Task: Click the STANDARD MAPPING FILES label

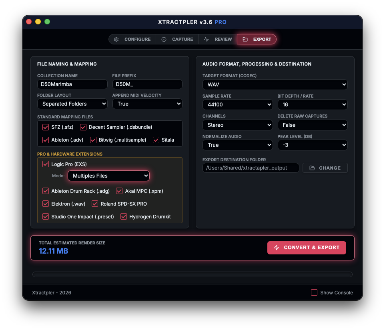Action: pyautogui.click(x=65, y=117)
